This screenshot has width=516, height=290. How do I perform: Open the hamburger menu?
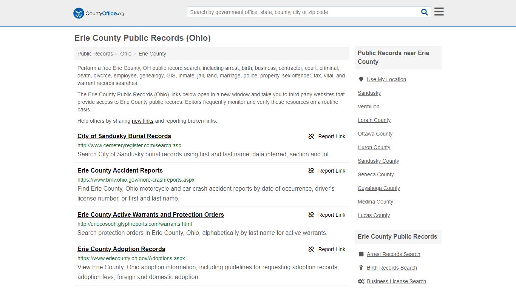439,11
